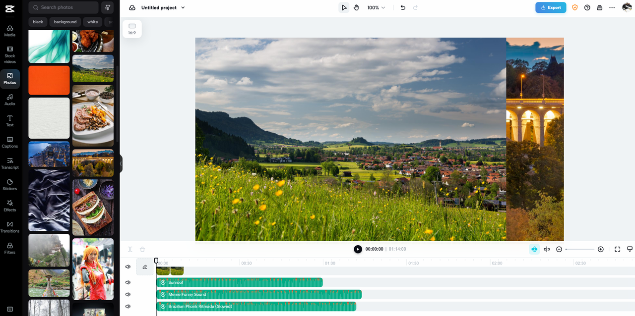635x316 pixels.
Task: Open the more options ellipsis menu
Action: point(612,7)
